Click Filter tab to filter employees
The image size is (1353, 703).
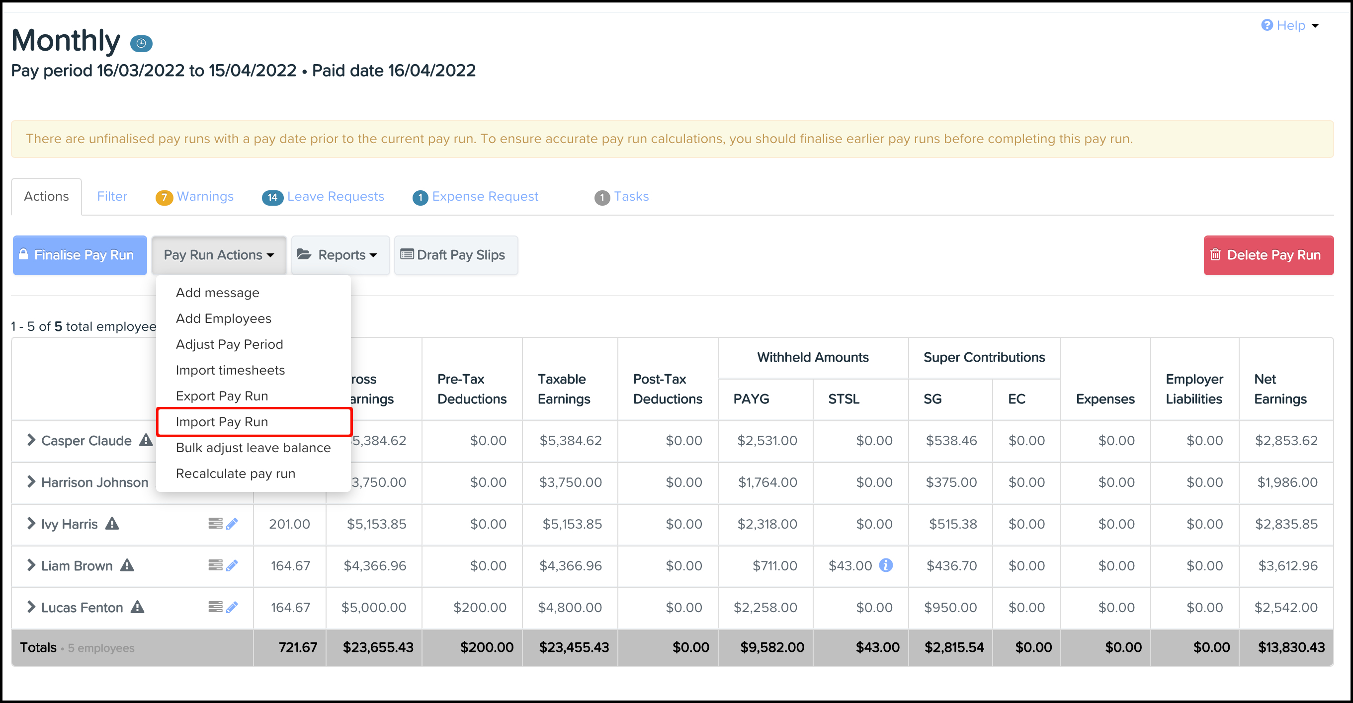[x=112, y=196]
